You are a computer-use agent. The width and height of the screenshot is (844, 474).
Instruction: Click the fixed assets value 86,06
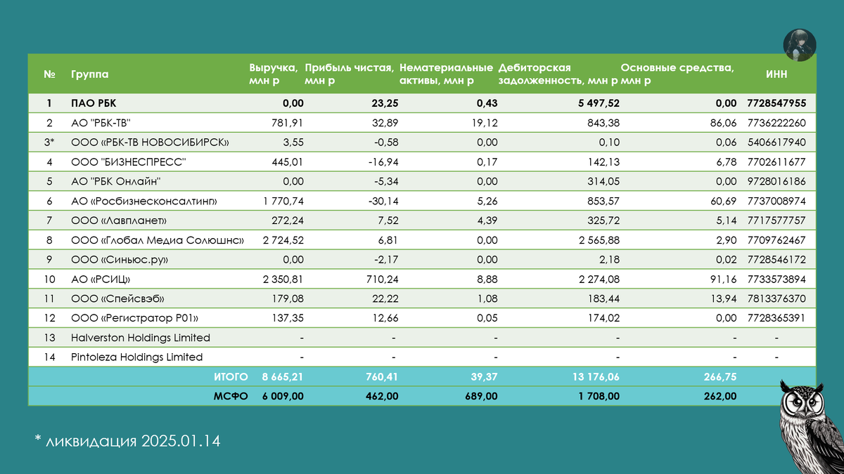[724, 123]
